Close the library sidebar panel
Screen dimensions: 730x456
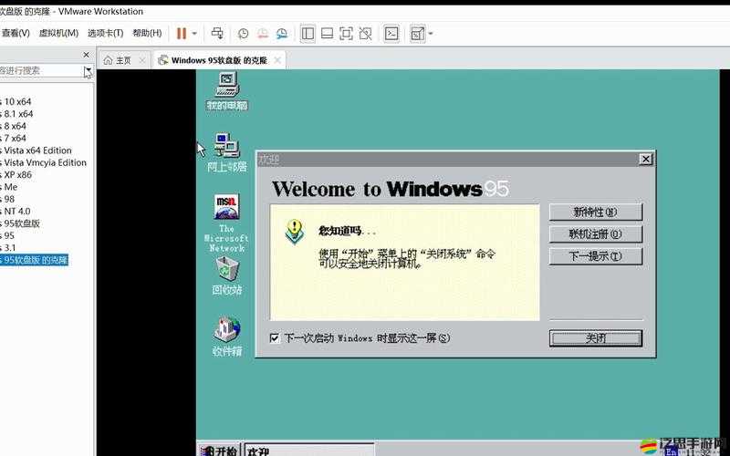pyautogui.click(x=86, y=55)
